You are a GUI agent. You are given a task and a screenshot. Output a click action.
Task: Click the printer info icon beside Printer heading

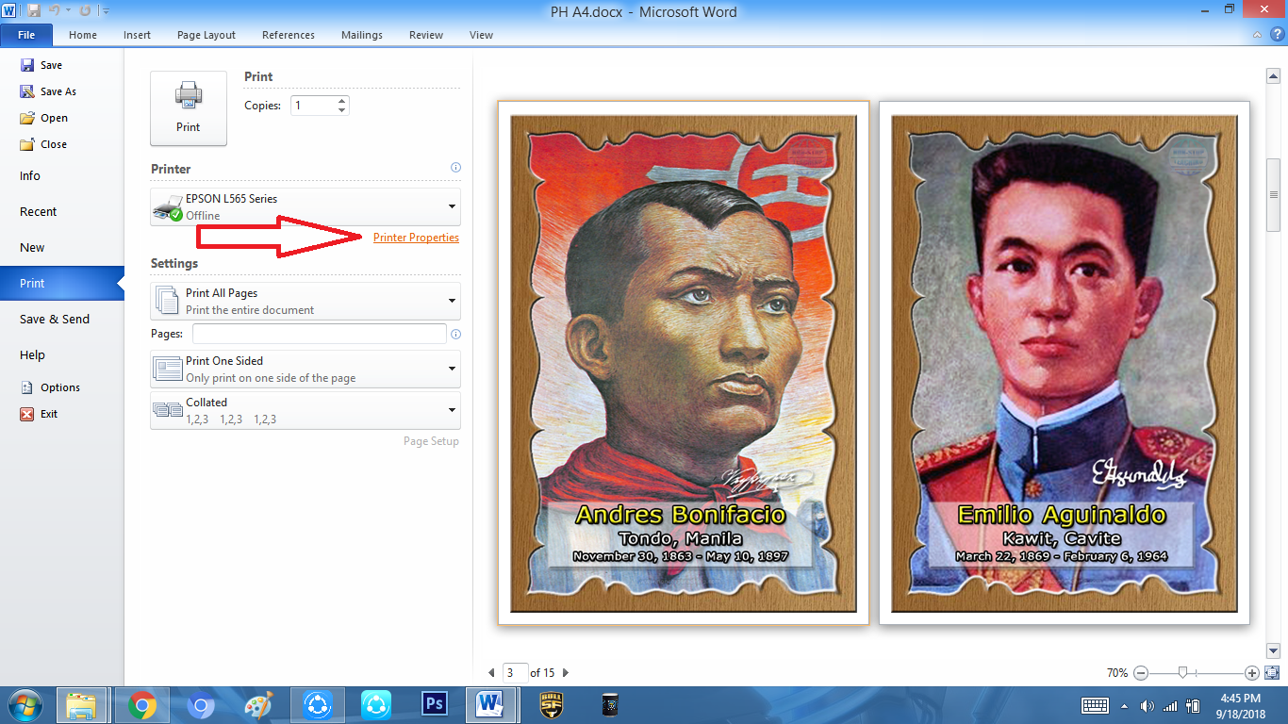click(455, 168)
